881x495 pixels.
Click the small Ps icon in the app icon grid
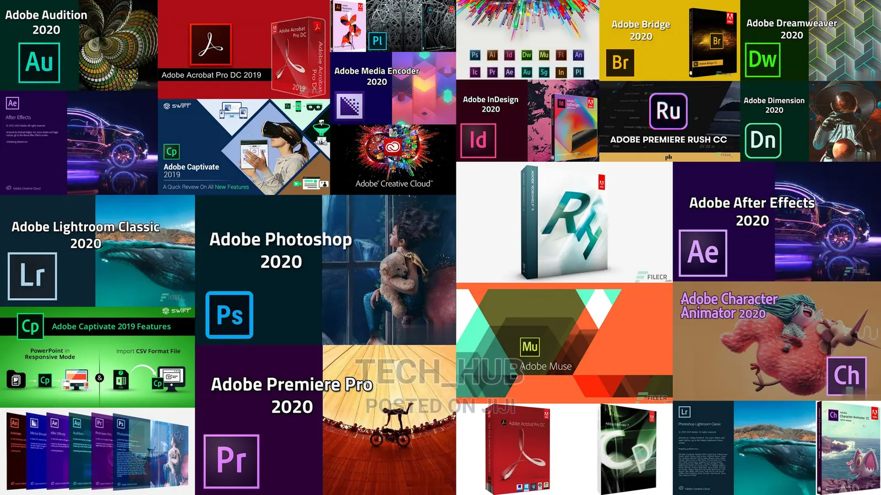pos(475,55)
